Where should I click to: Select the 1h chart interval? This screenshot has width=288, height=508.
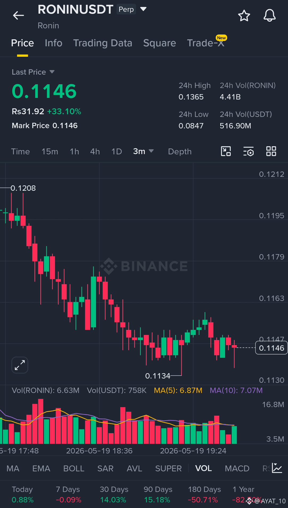74,152
